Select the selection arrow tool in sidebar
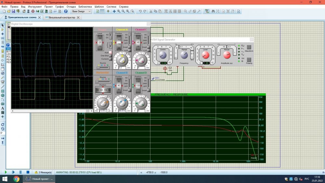The image size is (325, 183). [x=3, y=25]
